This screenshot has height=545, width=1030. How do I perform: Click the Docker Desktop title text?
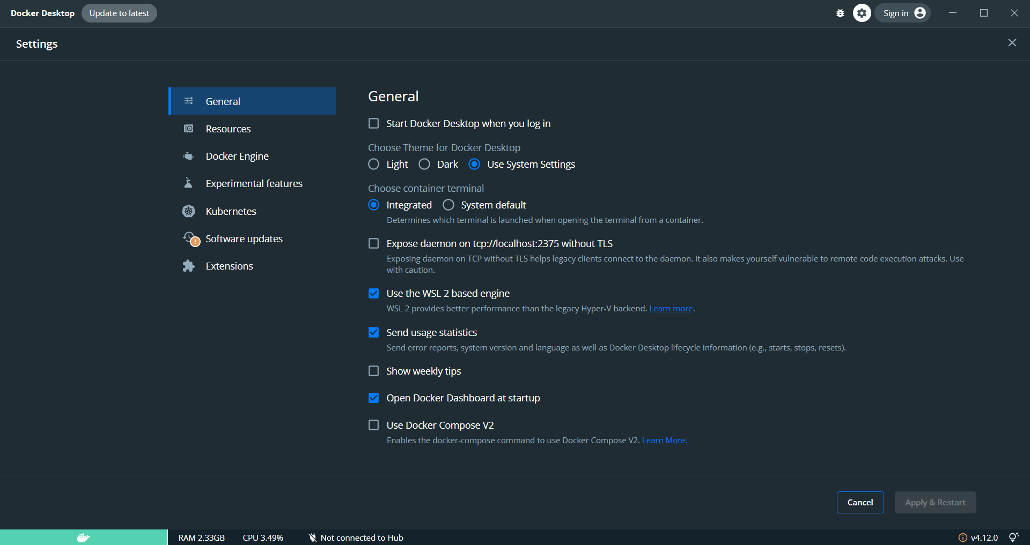42,13
